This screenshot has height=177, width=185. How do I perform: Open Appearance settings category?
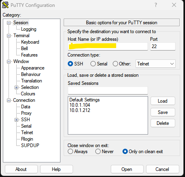pos(33,68)
